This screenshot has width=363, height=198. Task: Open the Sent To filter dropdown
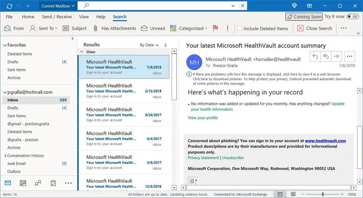click(x=44, y=28)
